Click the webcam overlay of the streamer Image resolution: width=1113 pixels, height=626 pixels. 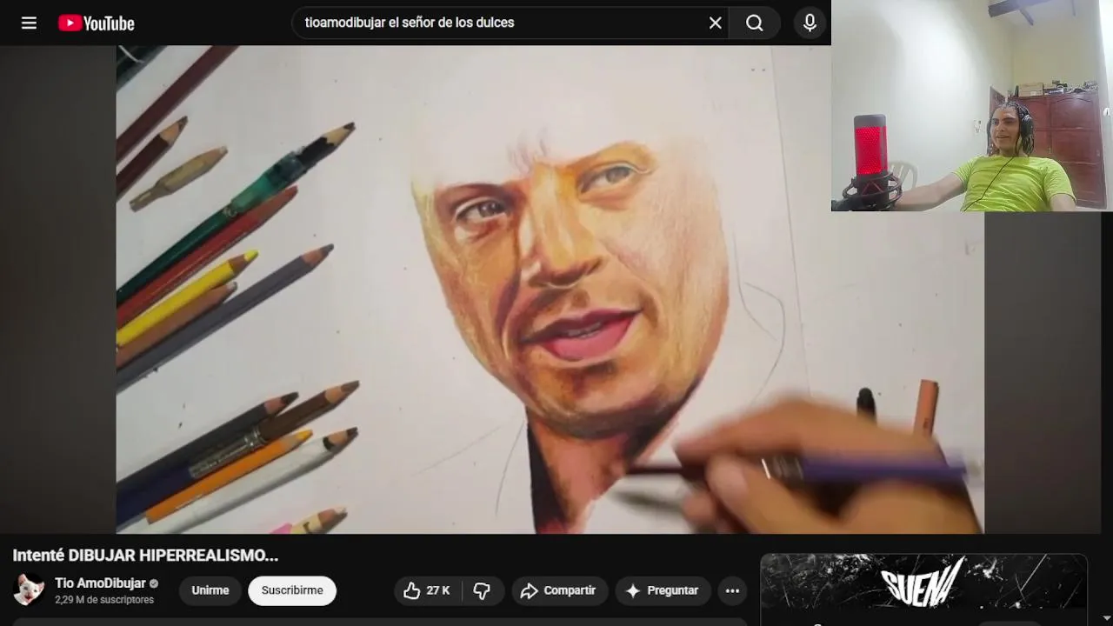971,105
